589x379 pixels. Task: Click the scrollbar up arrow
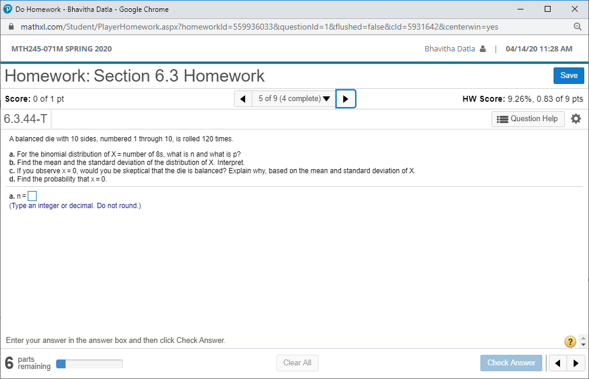tap(584, 337)
